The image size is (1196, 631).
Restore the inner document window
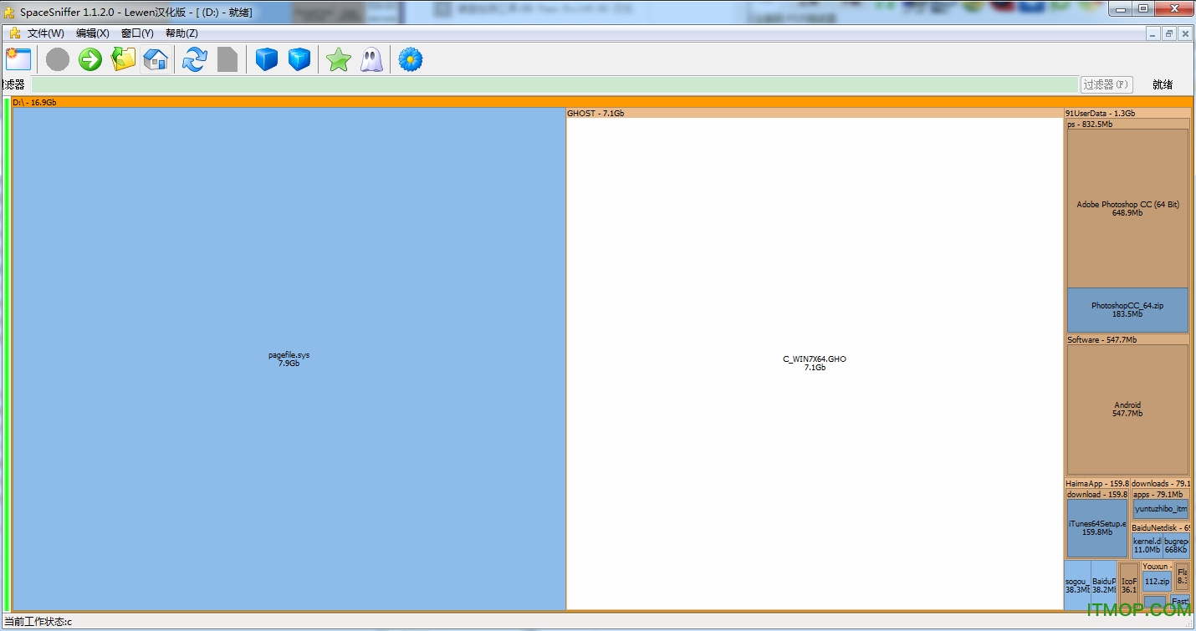coord(1169,33)
